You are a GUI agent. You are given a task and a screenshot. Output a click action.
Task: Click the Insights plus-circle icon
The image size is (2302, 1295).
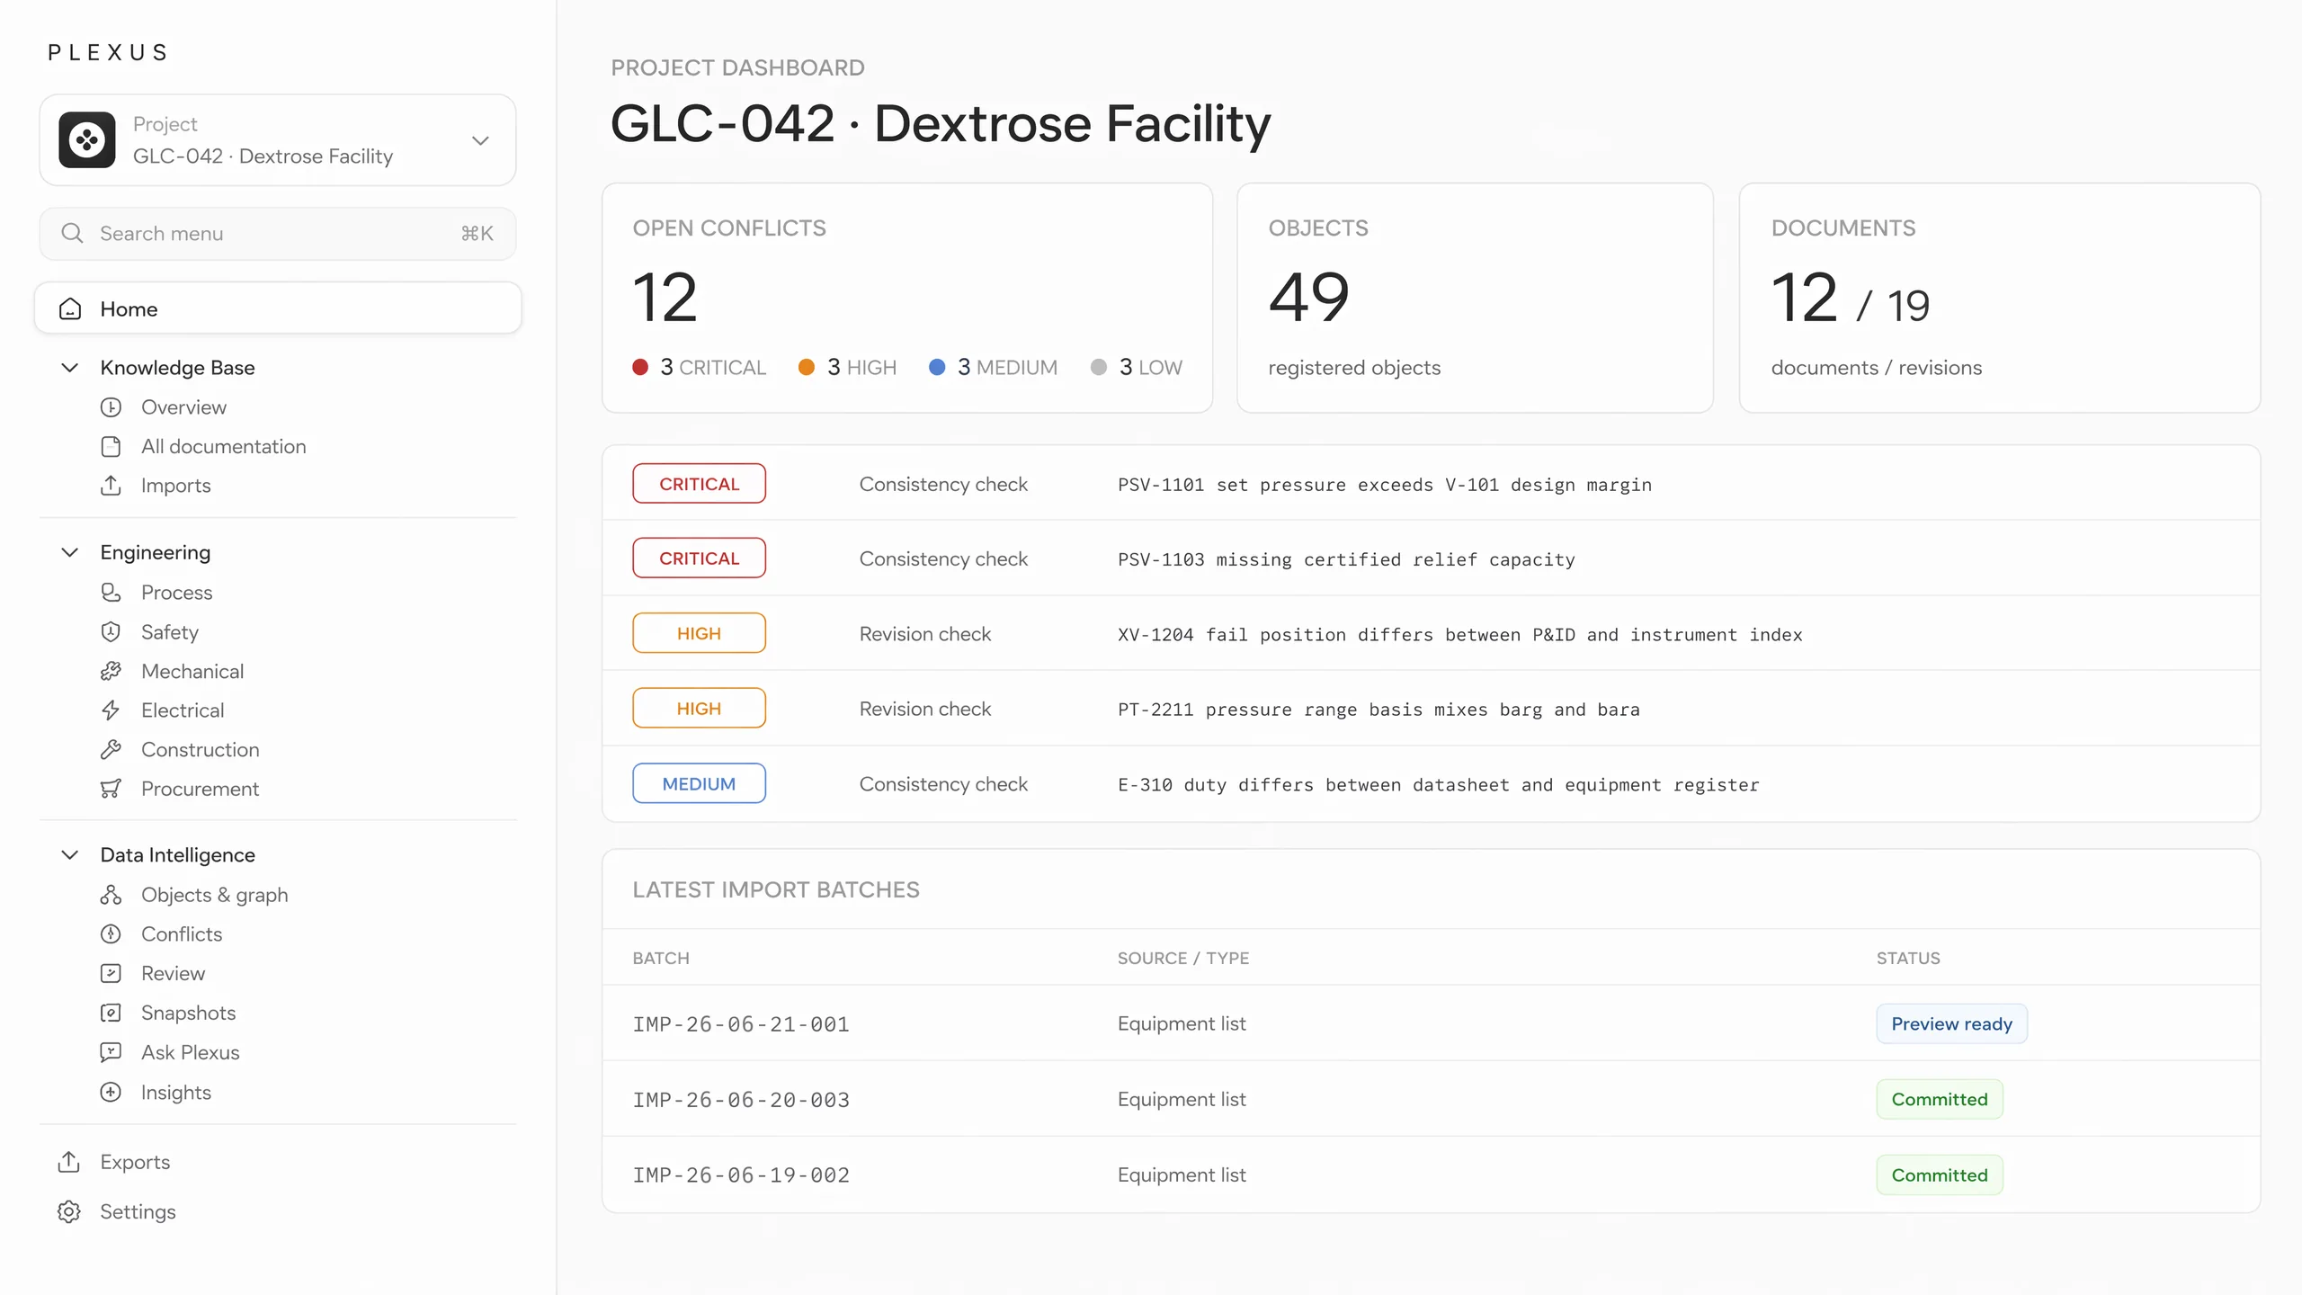click(111, 1093)
